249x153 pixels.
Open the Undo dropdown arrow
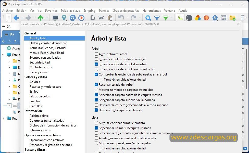point(127,18)
